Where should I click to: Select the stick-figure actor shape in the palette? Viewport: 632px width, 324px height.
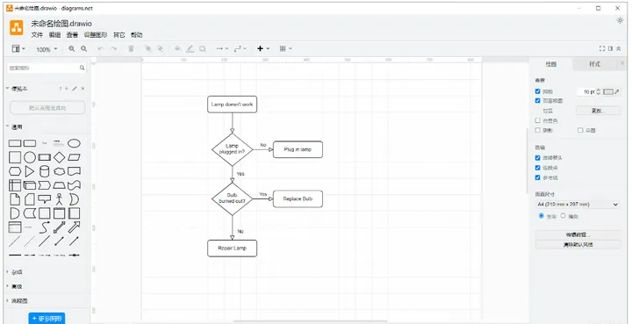pyautogui.click(x=60, y=199)
